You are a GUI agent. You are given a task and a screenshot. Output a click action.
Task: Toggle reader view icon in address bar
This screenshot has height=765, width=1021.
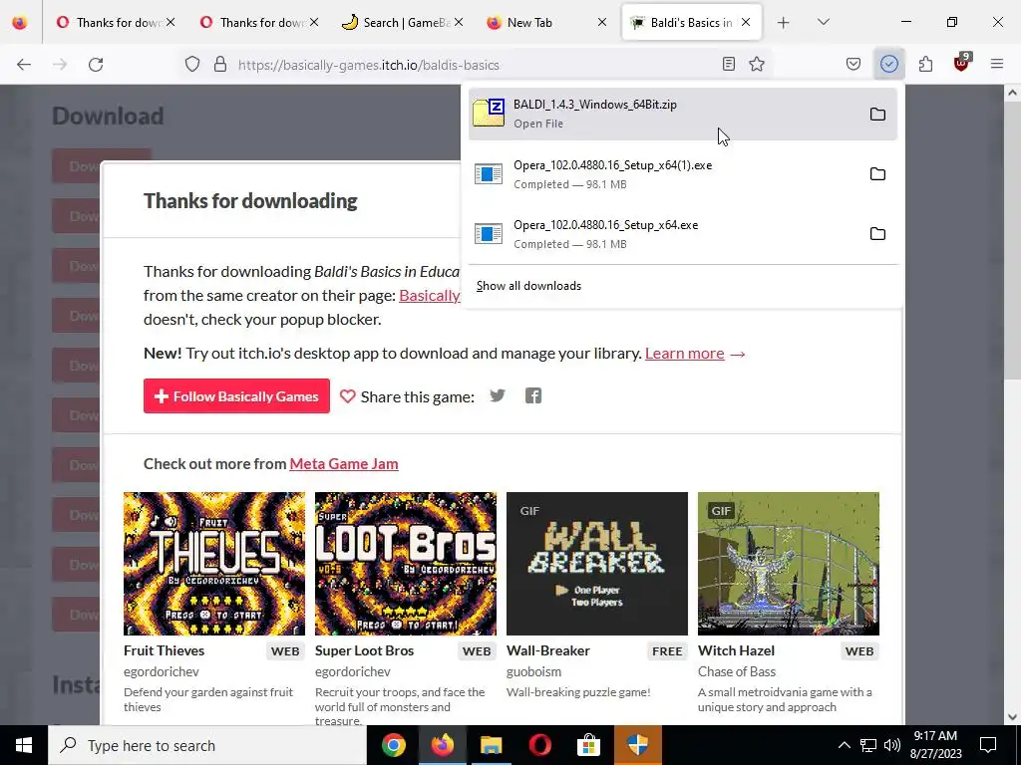(x=729, y=64)
